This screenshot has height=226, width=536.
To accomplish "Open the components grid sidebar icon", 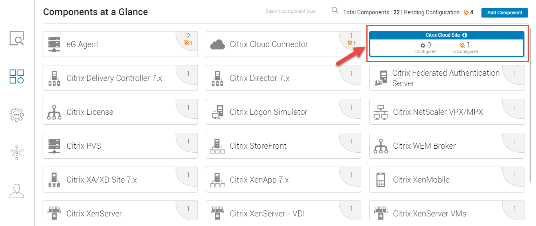I will pos(17,77).
